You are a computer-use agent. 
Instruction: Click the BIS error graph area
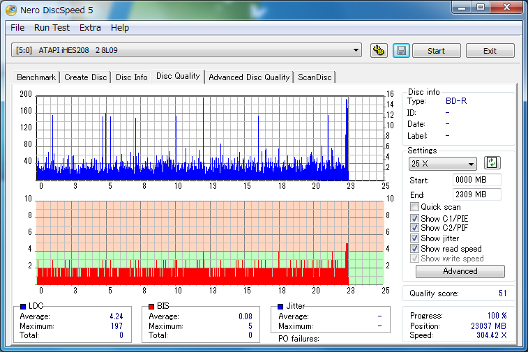click(x=210, y=243)
